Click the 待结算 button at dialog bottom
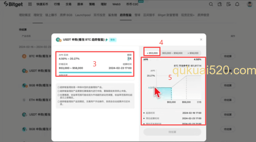The image size is (256, 142). tap(172, 132)
